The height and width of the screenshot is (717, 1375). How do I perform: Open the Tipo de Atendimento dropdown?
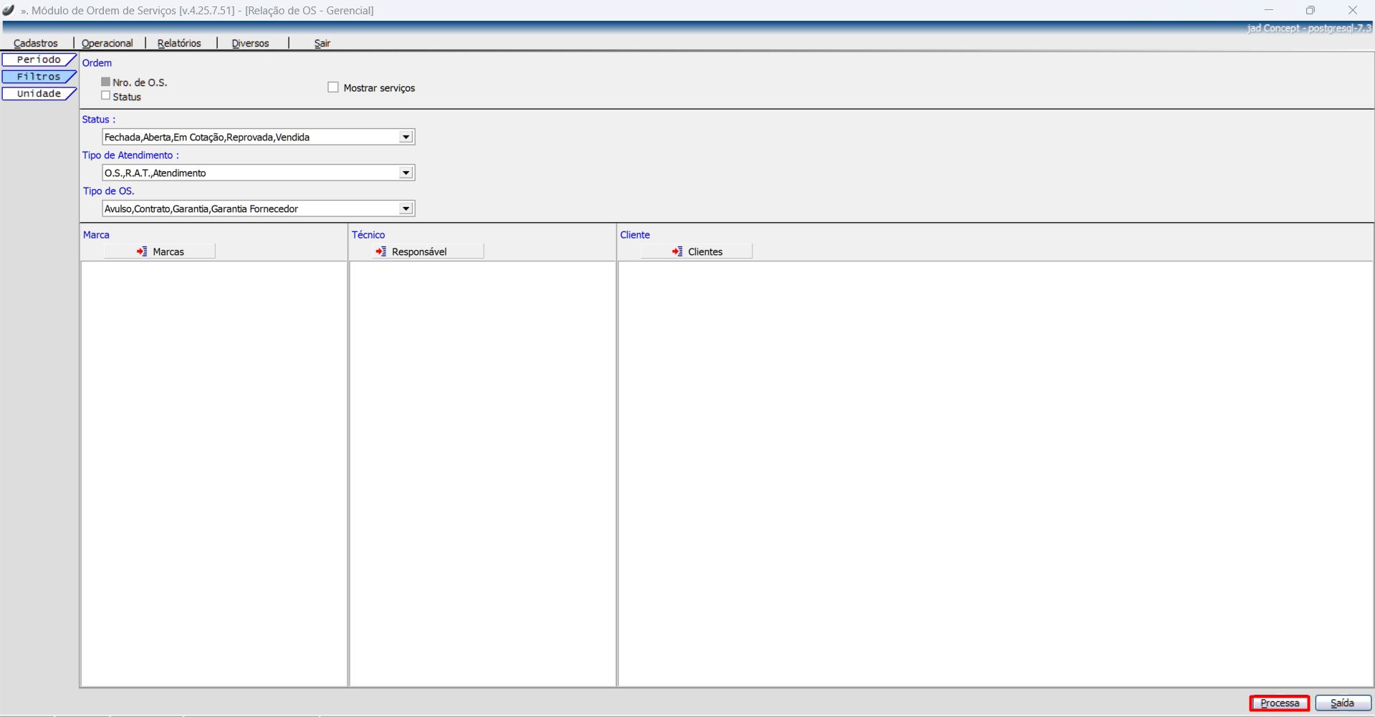pyautogui.click(x=406, y=173)
